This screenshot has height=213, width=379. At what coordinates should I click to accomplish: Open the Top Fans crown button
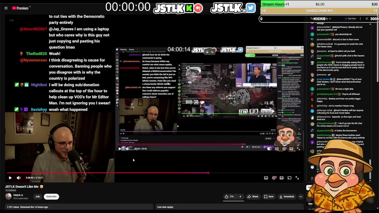coord(351,19)
